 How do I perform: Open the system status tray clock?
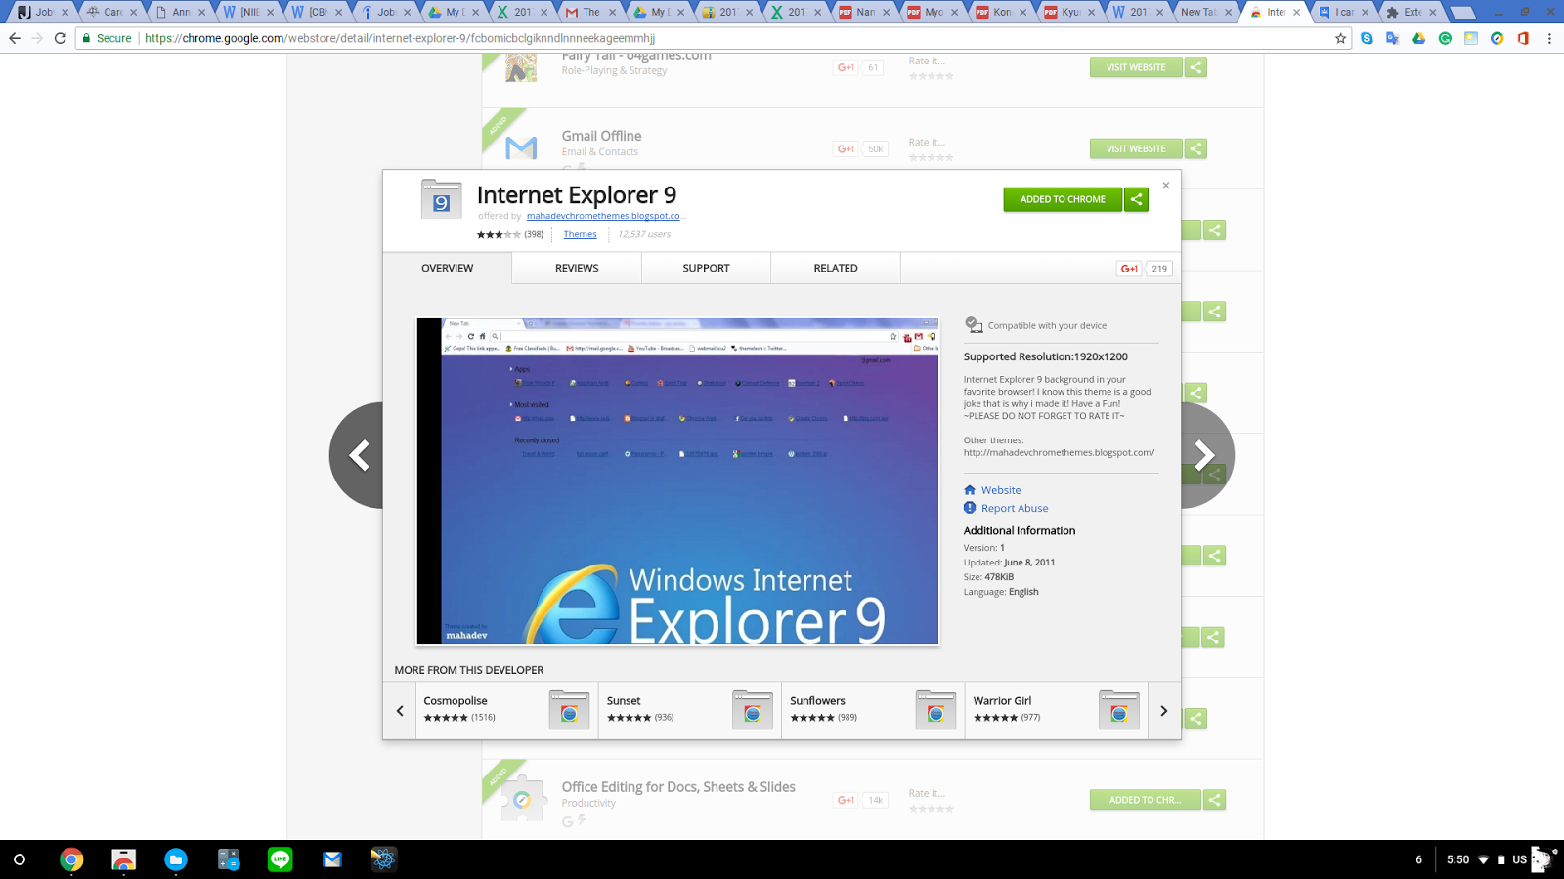click(x=1457, y=859)
